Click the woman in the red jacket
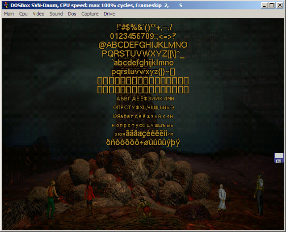The image size is (286, 232). [x=89, y=199]
